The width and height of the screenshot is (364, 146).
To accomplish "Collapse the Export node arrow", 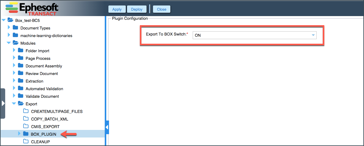I will tap(14, 104).
